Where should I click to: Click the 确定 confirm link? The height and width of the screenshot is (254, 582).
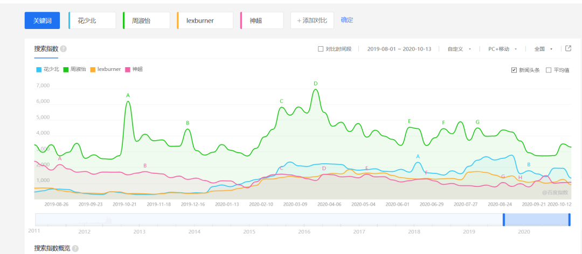347,20
